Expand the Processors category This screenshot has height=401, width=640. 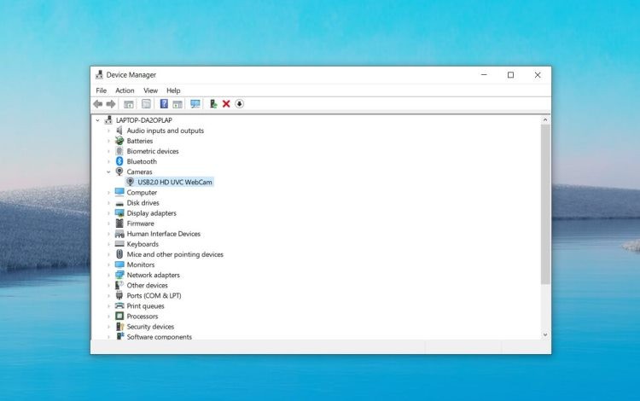(108, 317)
